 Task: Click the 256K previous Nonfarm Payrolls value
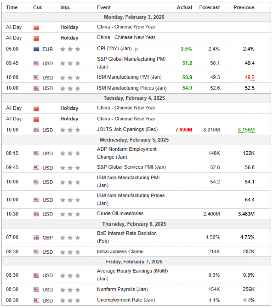pos(249,289)
